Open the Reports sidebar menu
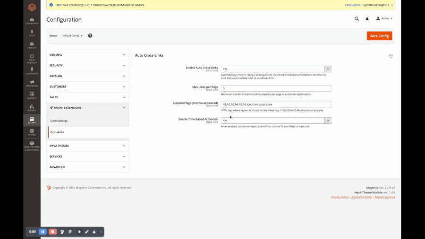 [x=32, y=108]
